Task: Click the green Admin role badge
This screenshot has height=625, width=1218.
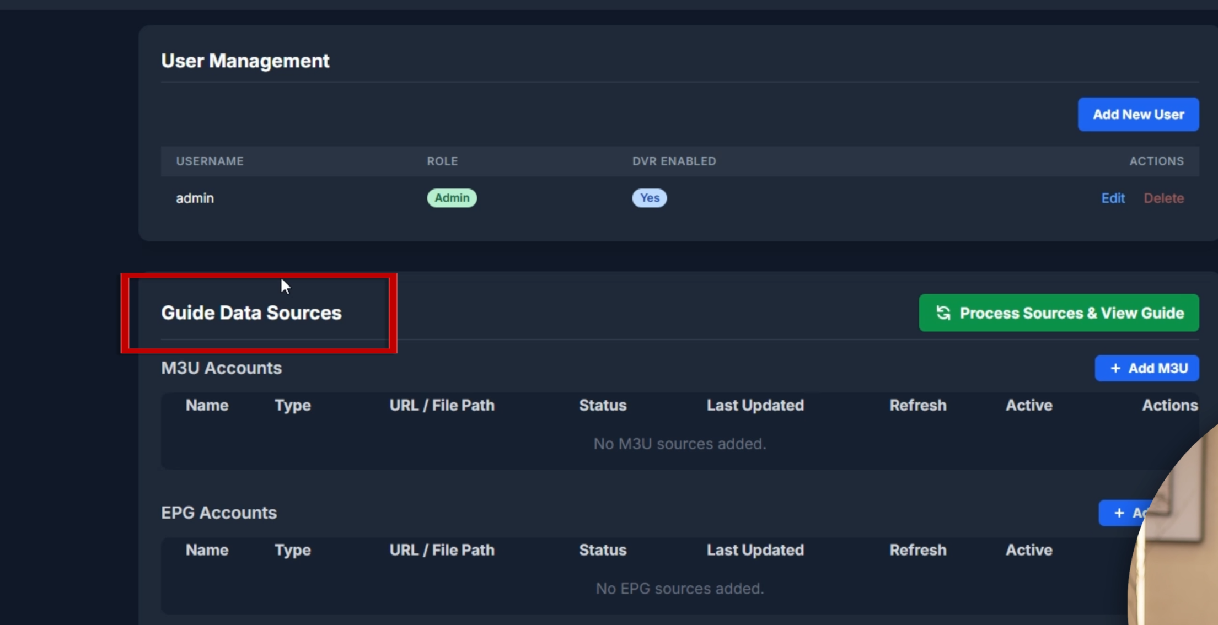Action: 452,198
